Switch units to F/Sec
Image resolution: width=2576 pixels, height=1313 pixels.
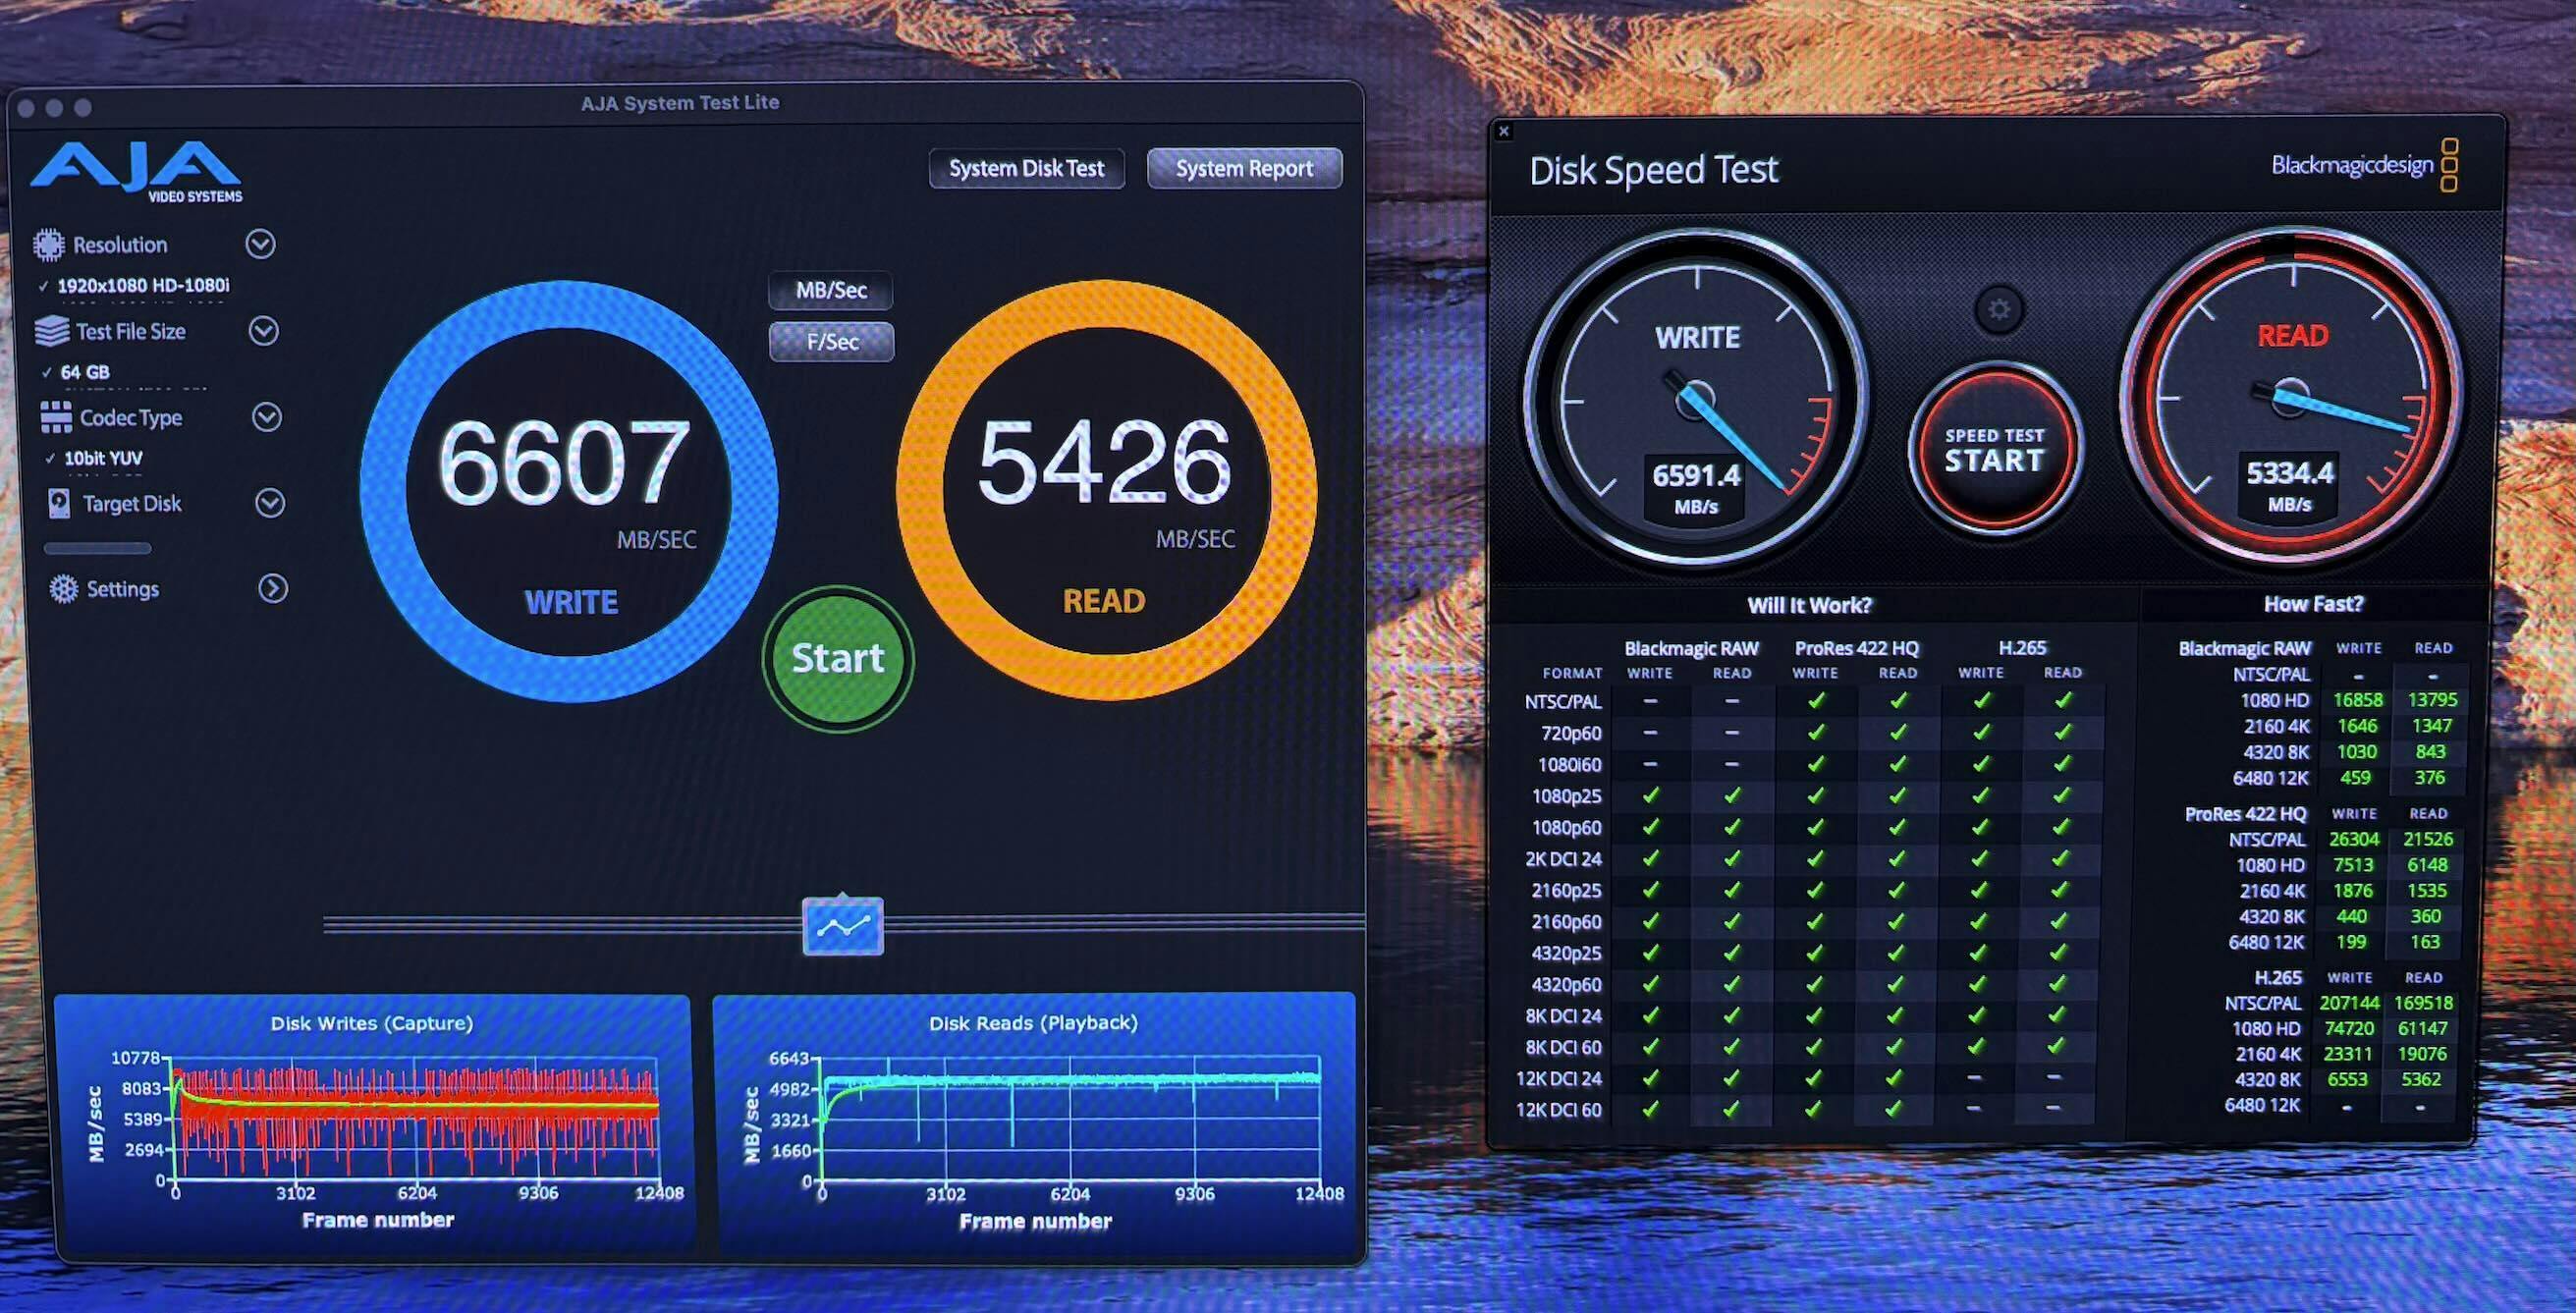831,342
